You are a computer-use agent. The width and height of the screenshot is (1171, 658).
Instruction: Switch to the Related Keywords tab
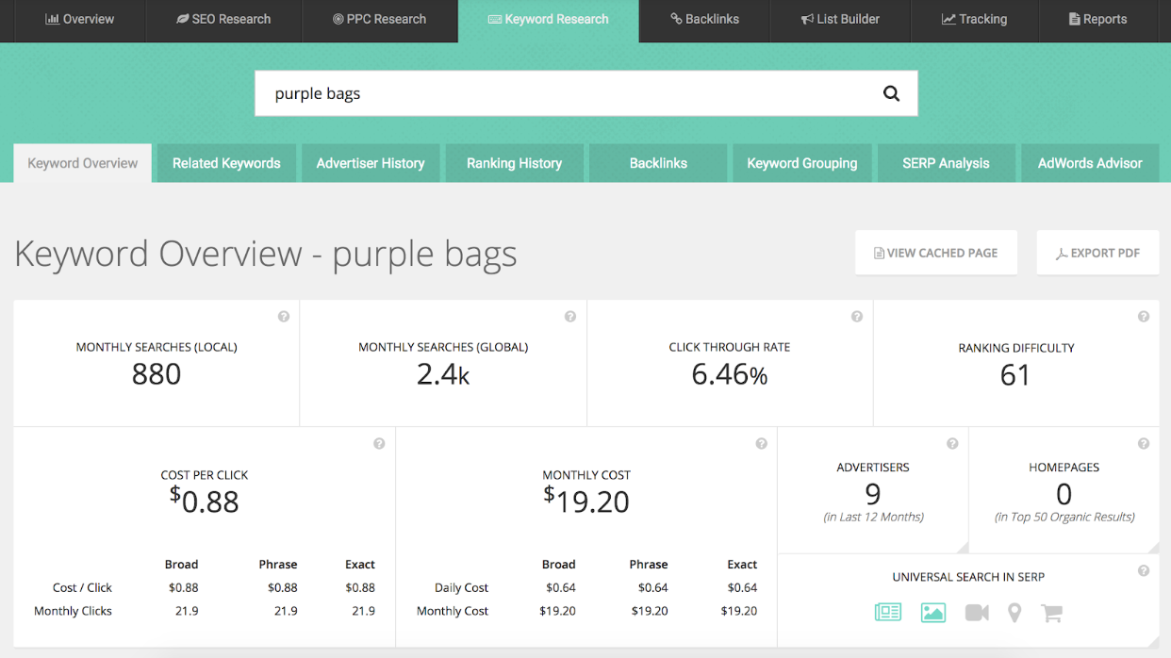pos(226,163)
